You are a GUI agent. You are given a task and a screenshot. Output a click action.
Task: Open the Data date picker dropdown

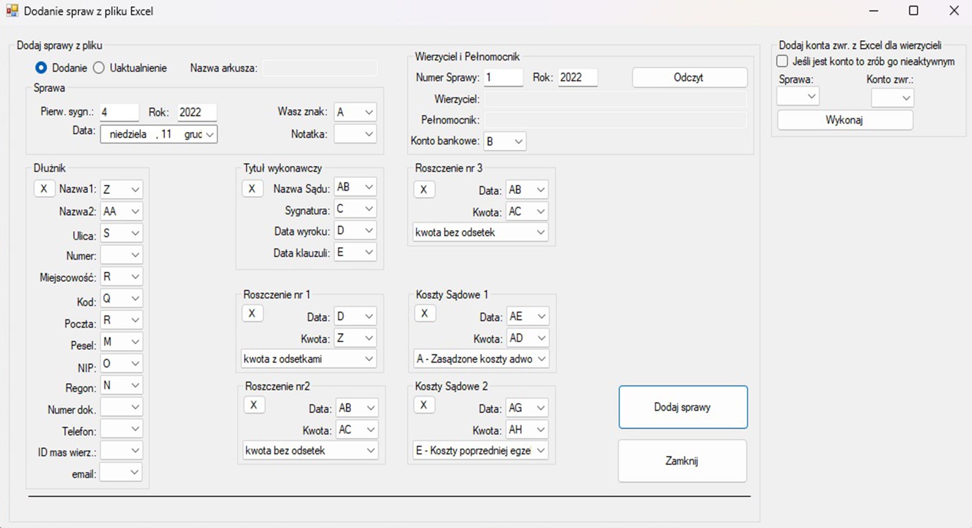point(210,134)
